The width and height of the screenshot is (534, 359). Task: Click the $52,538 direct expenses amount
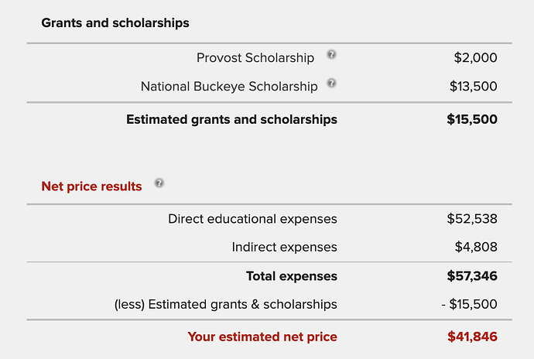point(471,219)
